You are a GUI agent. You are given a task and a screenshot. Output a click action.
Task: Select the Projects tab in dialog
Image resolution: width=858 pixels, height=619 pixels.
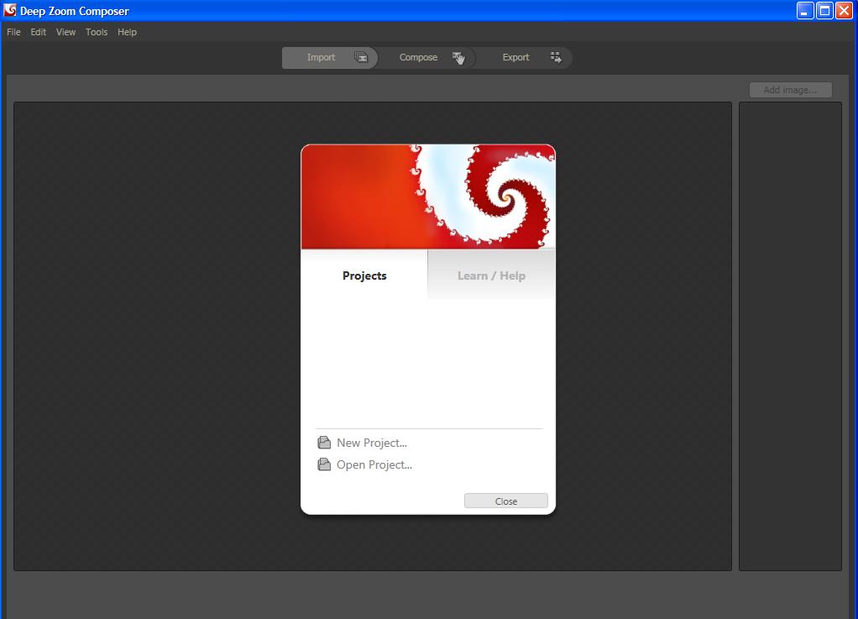pos(364,275)
